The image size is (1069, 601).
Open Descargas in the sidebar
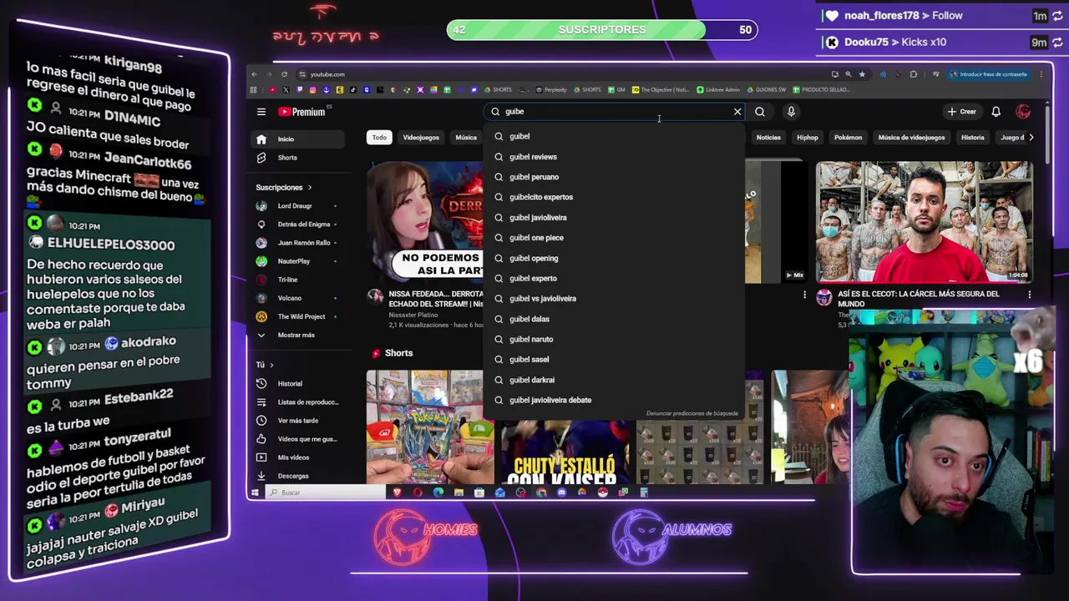(299, 476)
